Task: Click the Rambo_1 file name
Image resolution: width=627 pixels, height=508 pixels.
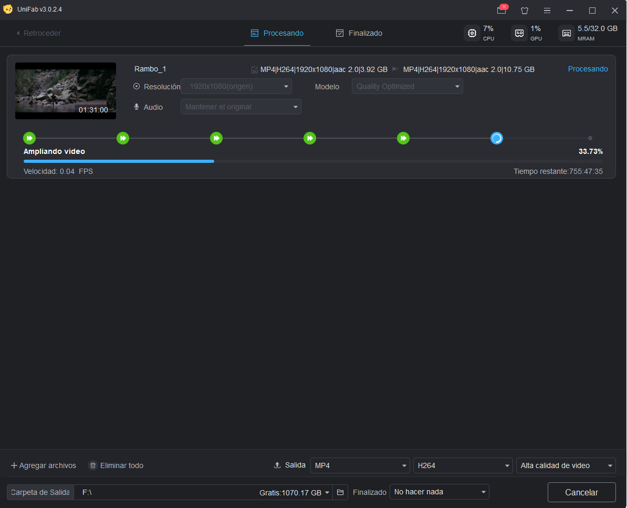Action: (150, 69)
